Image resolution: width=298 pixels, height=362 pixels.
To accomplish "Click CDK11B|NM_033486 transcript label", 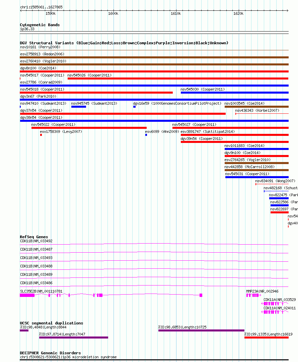I will click(x=36, y=283).
